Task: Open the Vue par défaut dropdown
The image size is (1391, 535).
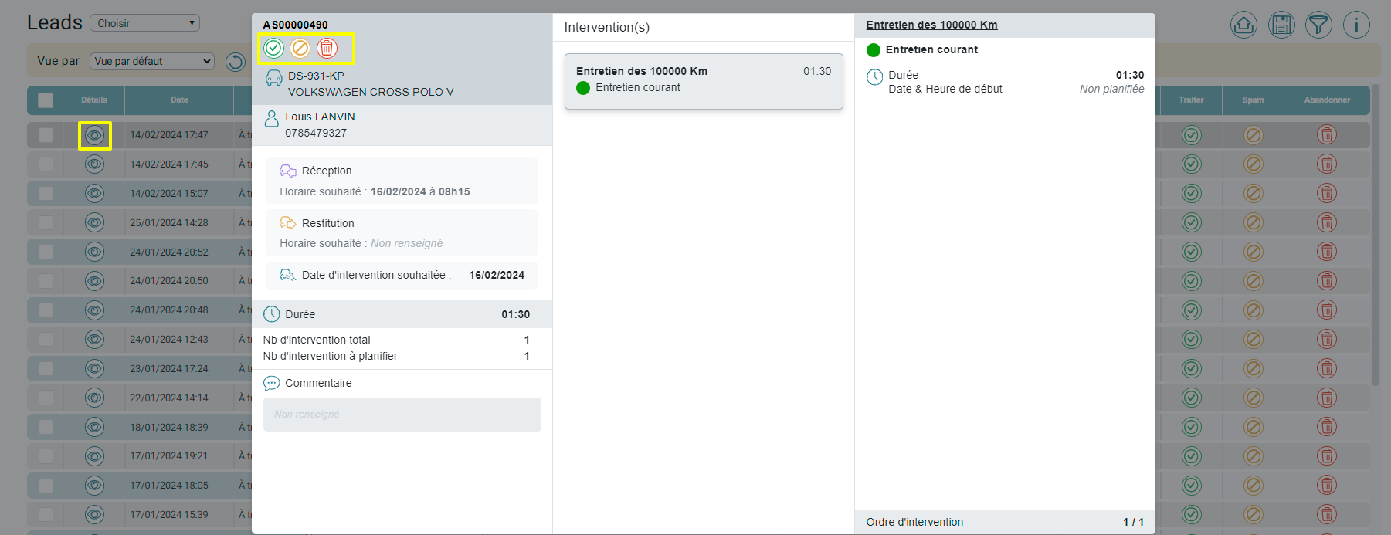Action: 152,61
